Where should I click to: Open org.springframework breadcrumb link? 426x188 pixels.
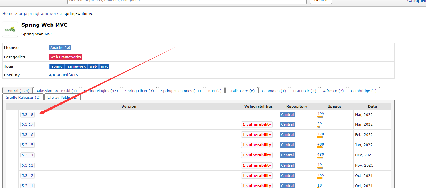pyautogui.click(x=39, y=14)
